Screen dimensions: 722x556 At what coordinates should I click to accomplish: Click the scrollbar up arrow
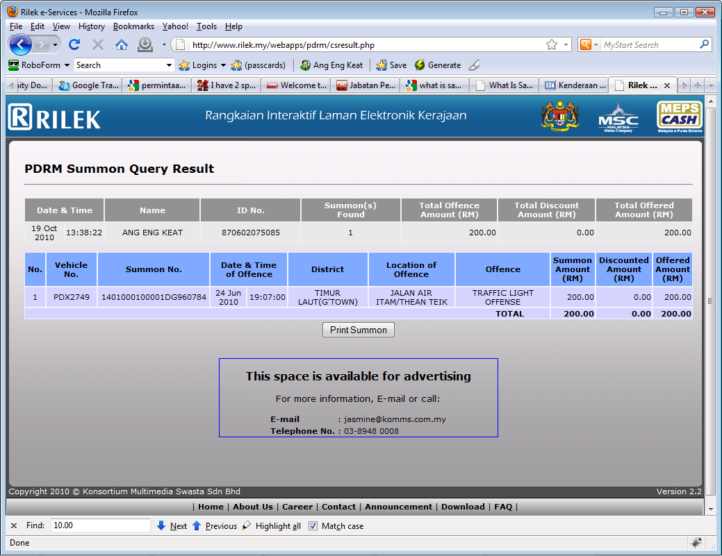click(710, 101)
